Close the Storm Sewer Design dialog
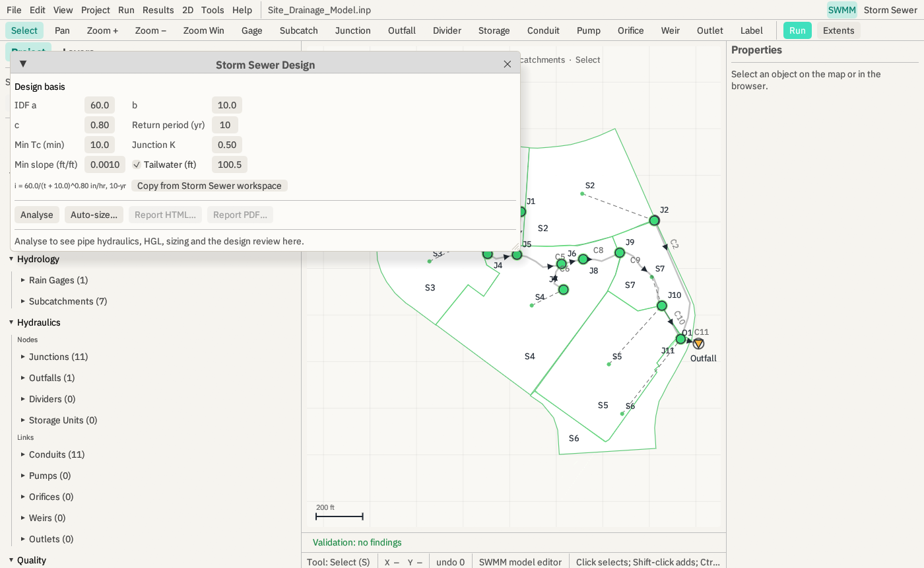Screen dimensions: 924x568 click(508, 64)
